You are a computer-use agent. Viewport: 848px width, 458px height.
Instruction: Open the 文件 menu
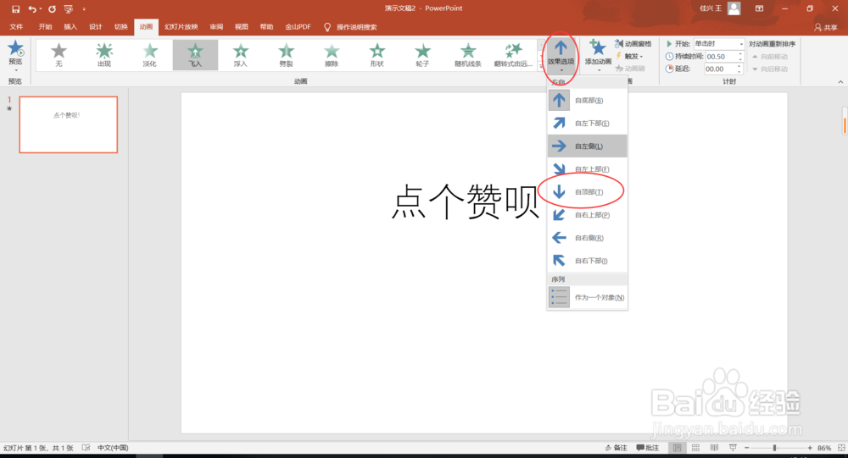coord(16,26)
